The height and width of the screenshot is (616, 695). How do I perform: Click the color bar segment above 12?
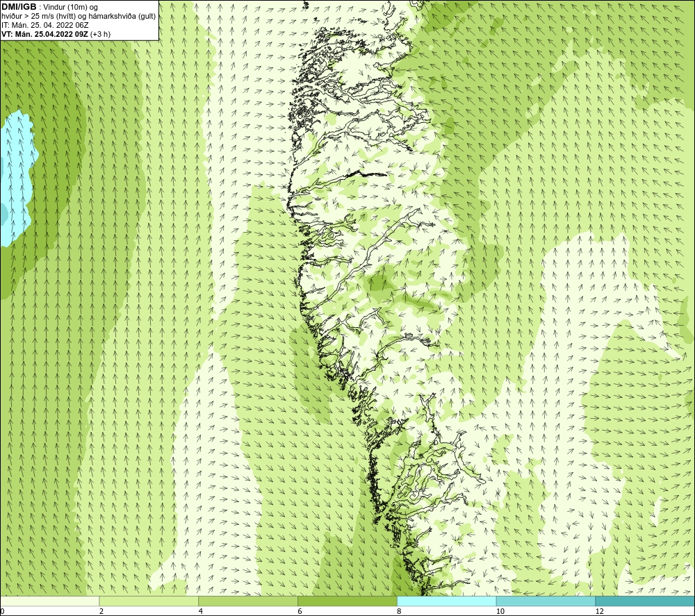646,601
